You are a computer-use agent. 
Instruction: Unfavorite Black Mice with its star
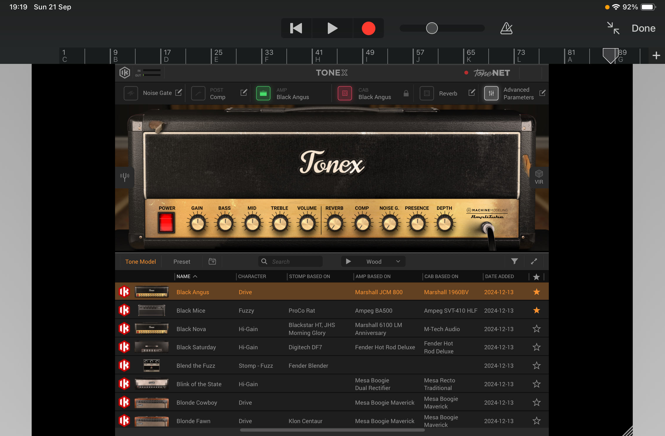[x=536, y=310]
